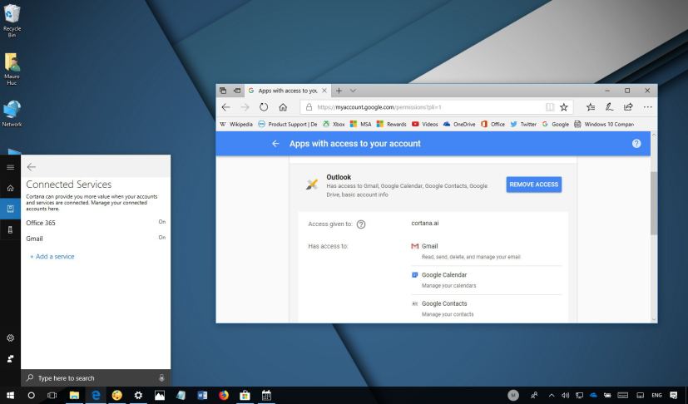Open help icon in Google header
Screen dimensions: 688x404
(x=636, y=144)
